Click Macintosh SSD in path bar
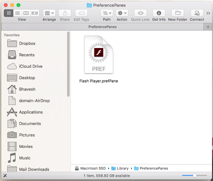Viewport: 213px width, 181px height. pyautogui.click(x=90, y=168)
